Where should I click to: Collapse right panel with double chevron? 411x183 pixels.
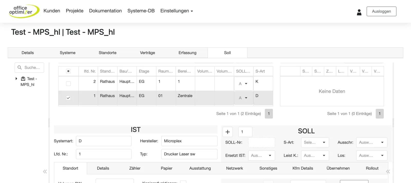click(388, 171)
